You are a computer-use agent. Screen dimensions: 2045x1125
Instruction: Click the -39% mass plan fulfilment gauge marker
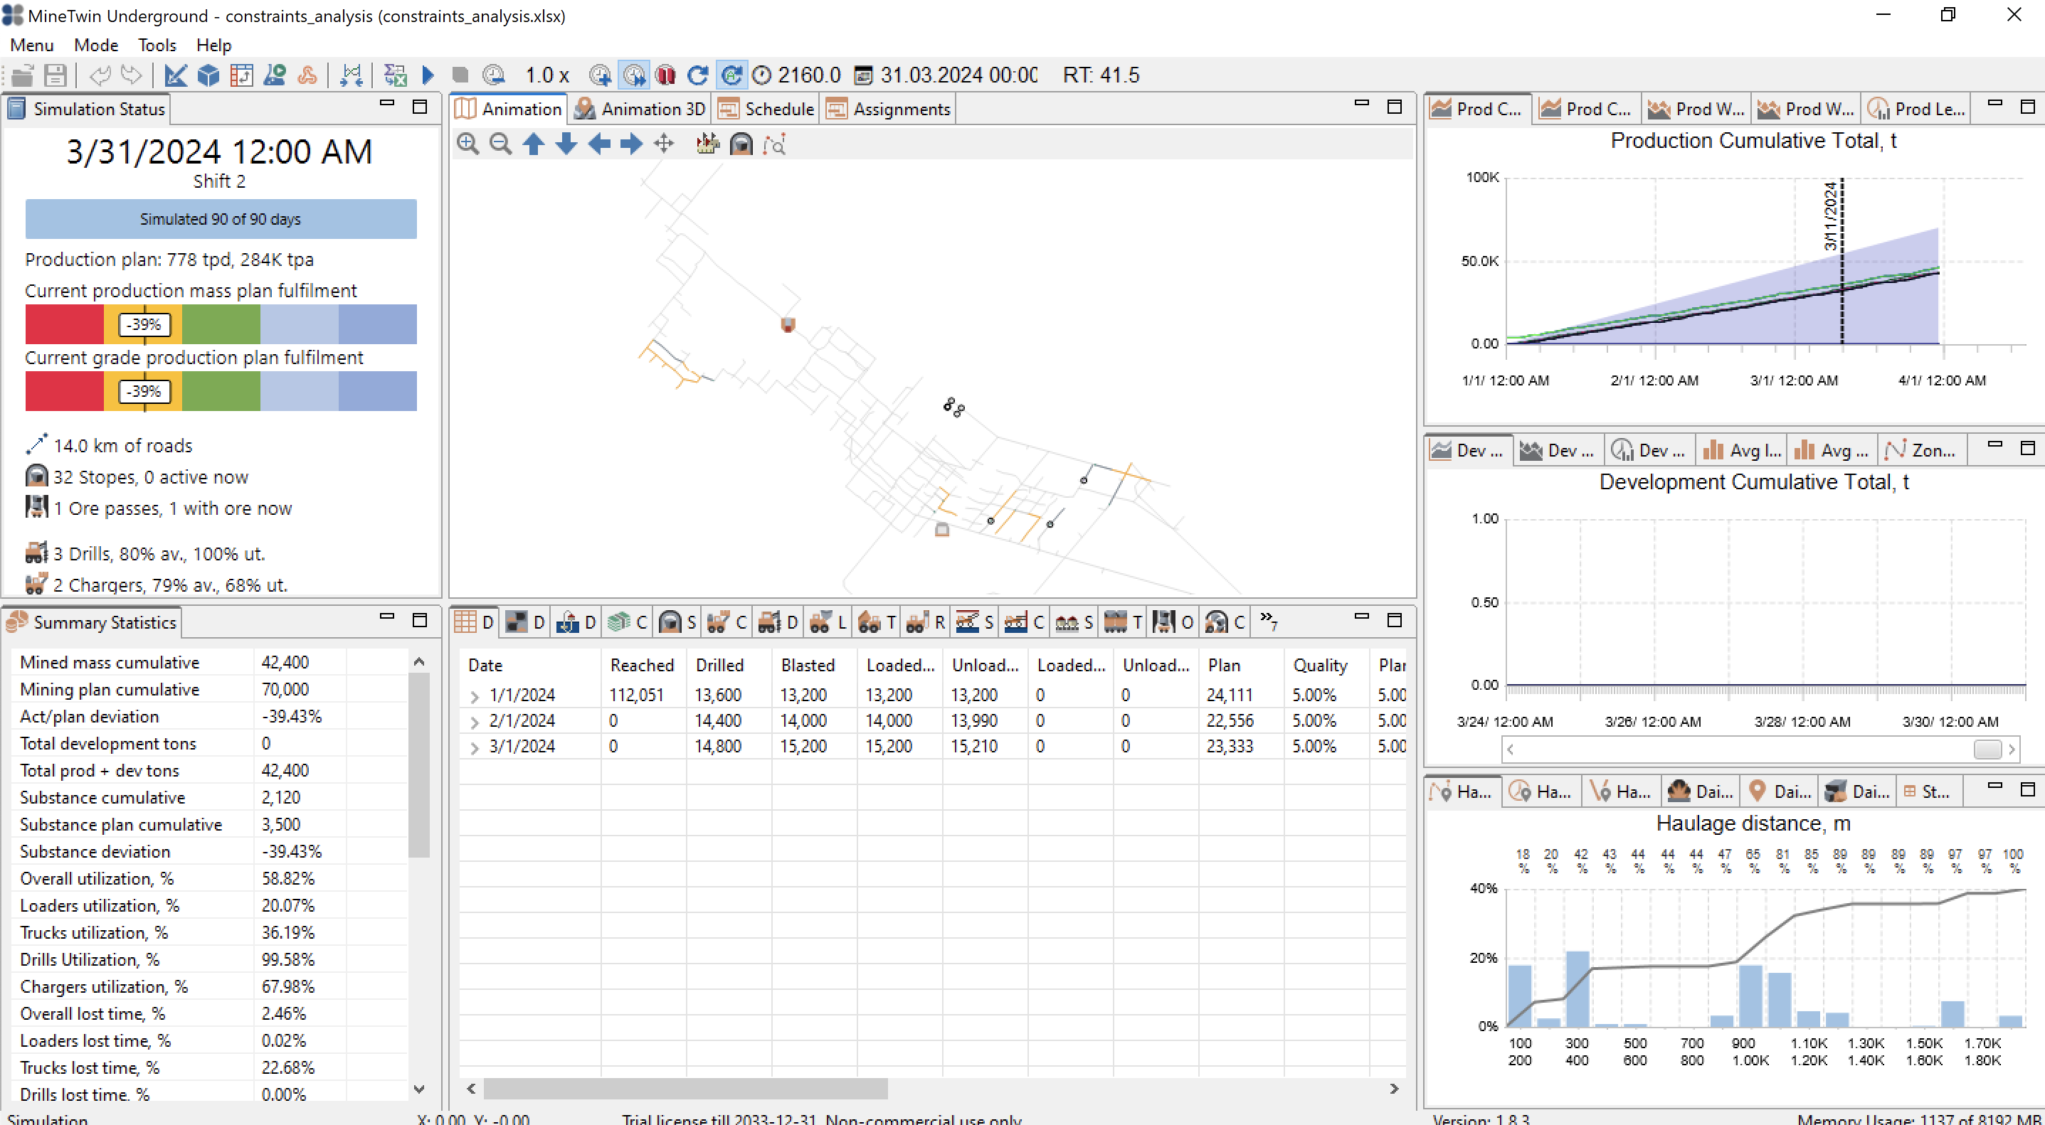point(144,324)
